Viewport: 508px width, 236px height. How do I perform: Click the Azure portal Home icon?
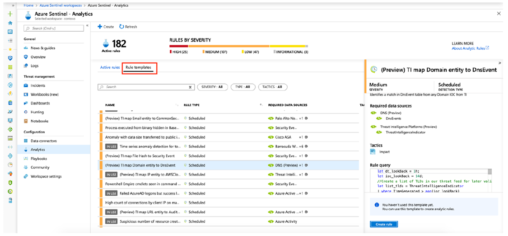point(10,23)
